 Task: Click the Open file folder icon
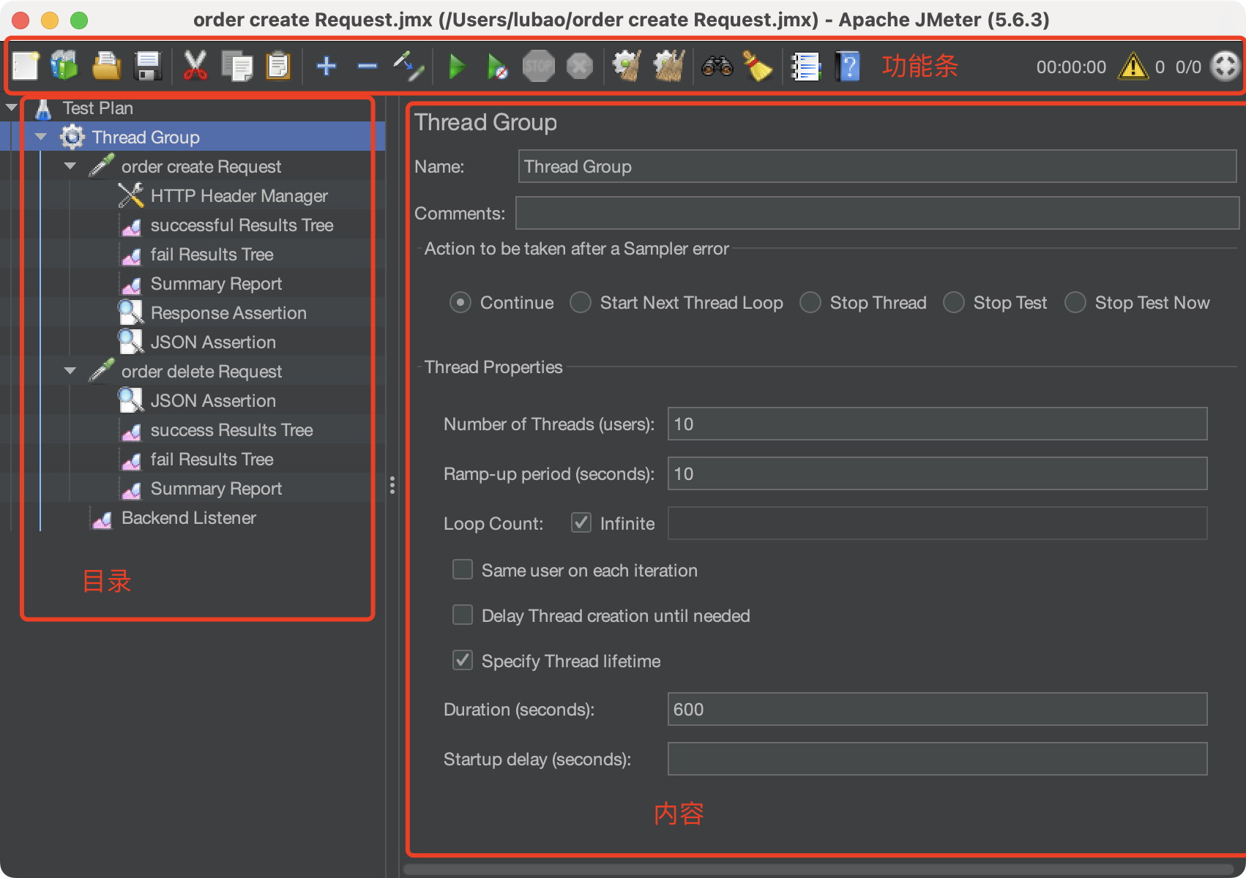(107, 67)
